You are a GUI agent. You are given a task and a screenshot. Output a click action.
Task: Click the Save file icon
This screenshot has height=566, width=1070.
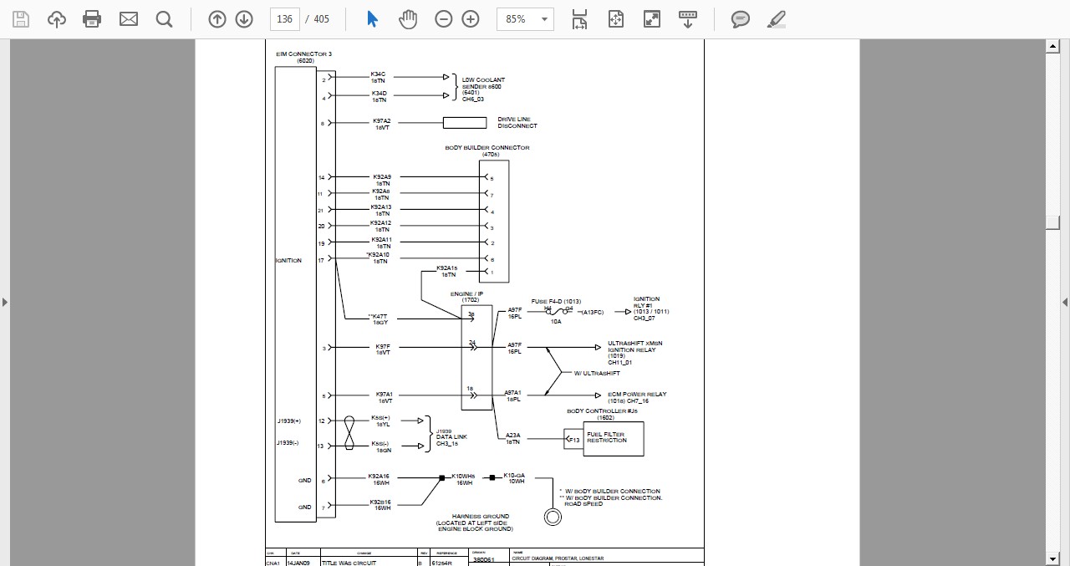[21, 19]
